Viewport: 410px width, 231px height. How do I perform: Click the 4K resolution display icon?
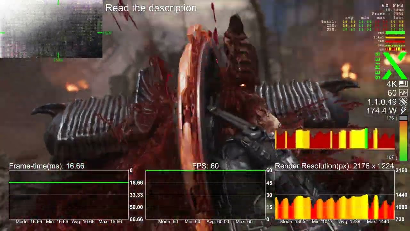403,84
